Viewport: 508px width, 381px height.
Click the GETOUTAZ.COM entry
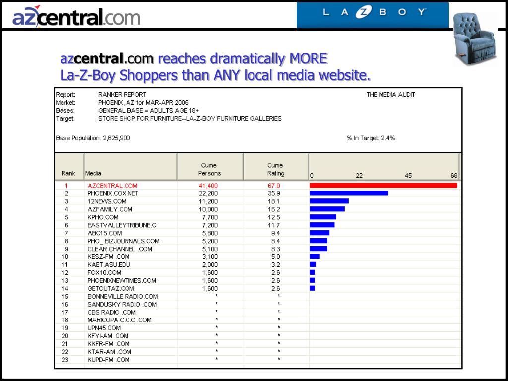(x=111, y=288)
